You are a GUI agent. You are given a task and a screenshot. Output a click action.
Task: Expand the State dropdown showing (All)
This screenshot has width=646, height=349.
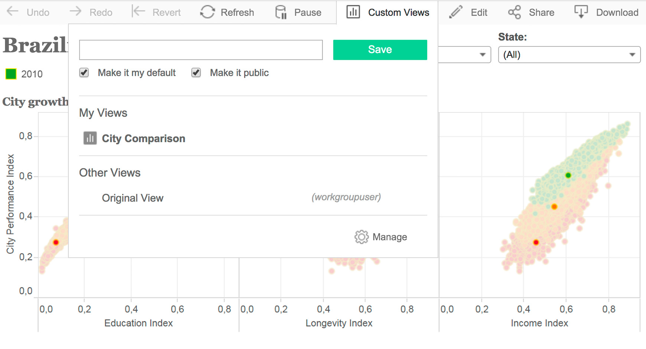point(569,55)
